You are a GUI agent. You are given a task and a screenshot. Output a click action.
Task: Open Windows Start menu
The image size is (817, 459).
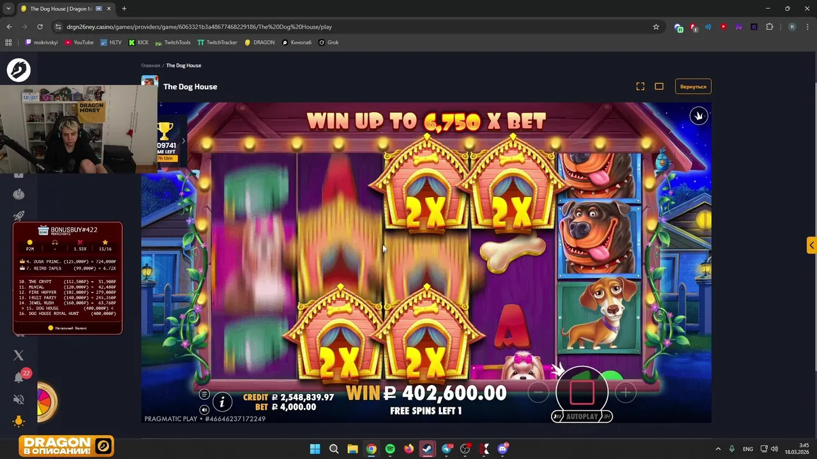point(315,449)
